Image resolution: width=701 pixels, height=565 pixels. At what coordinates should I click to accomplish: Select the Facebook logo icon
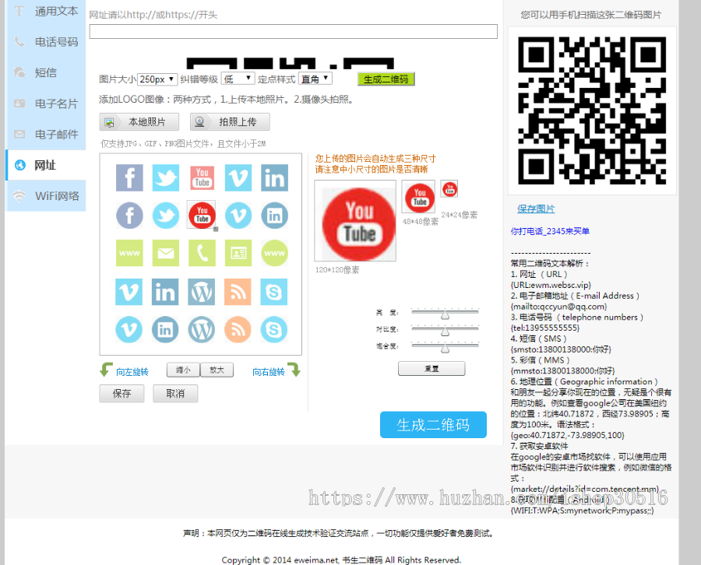[129, 177]
